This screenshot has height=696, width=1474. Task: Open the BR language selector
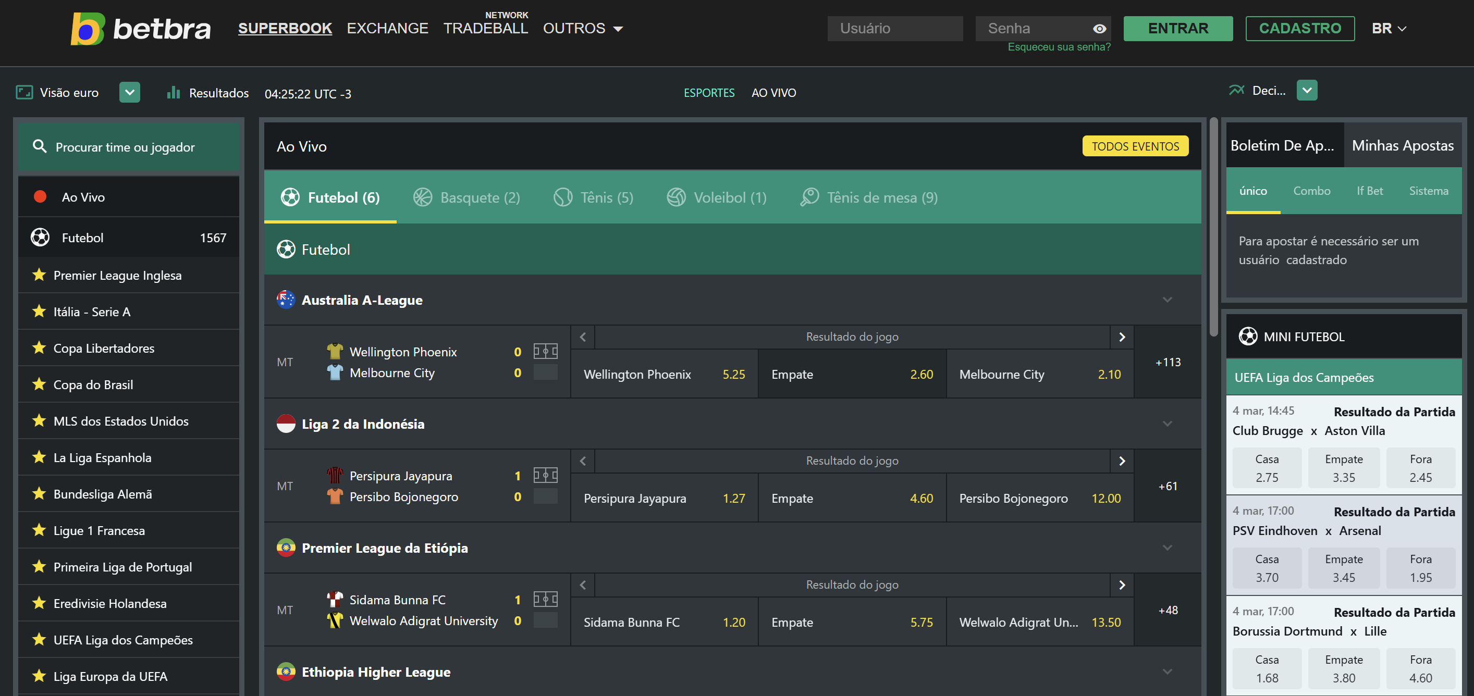[x=1389, y=28]
